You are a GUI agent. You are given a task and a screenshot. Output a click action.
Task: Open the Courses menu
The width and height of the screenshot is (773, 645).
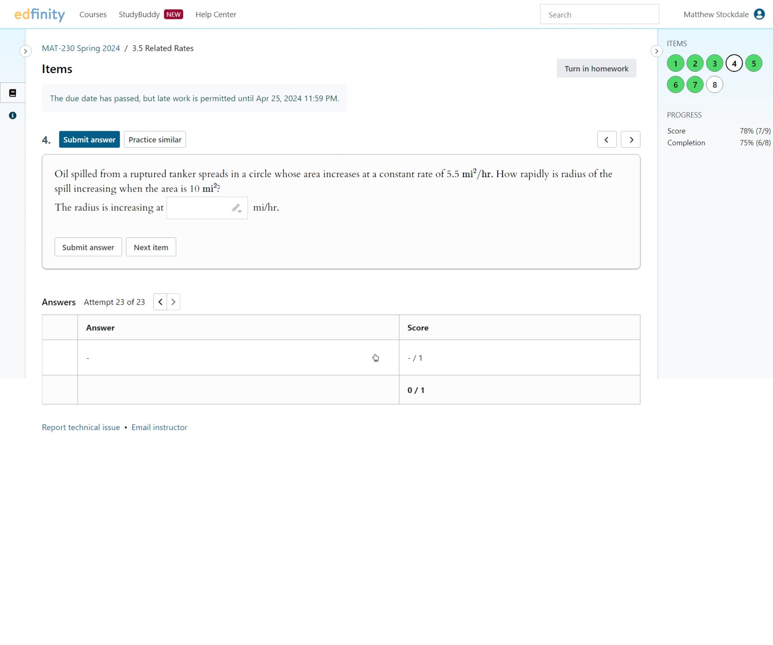[93, 15]
